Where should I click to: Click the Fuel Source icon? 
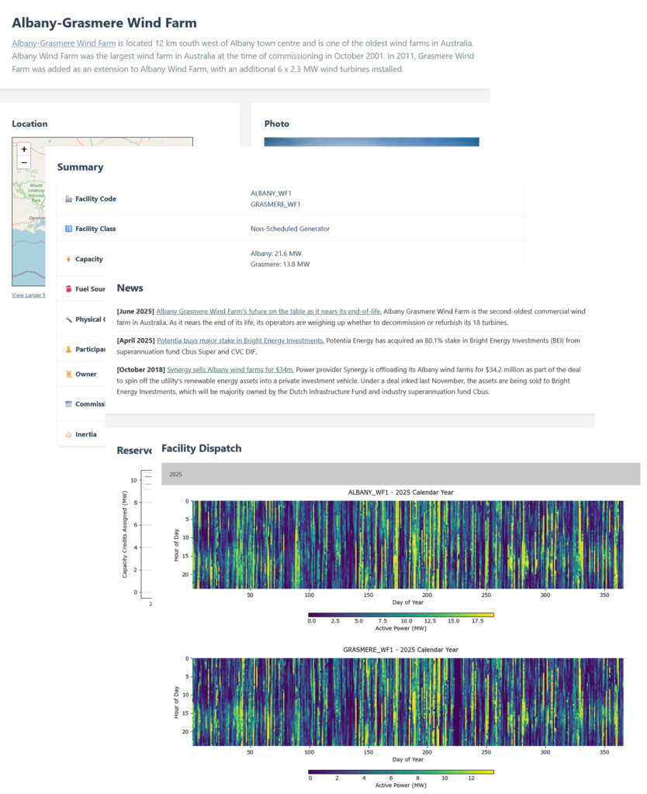pos(68,289)
